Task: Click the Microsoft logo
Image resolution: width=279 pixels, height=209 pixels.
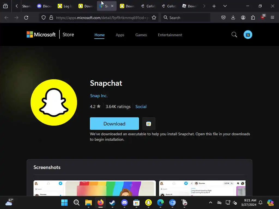Action: pos(41,35)
